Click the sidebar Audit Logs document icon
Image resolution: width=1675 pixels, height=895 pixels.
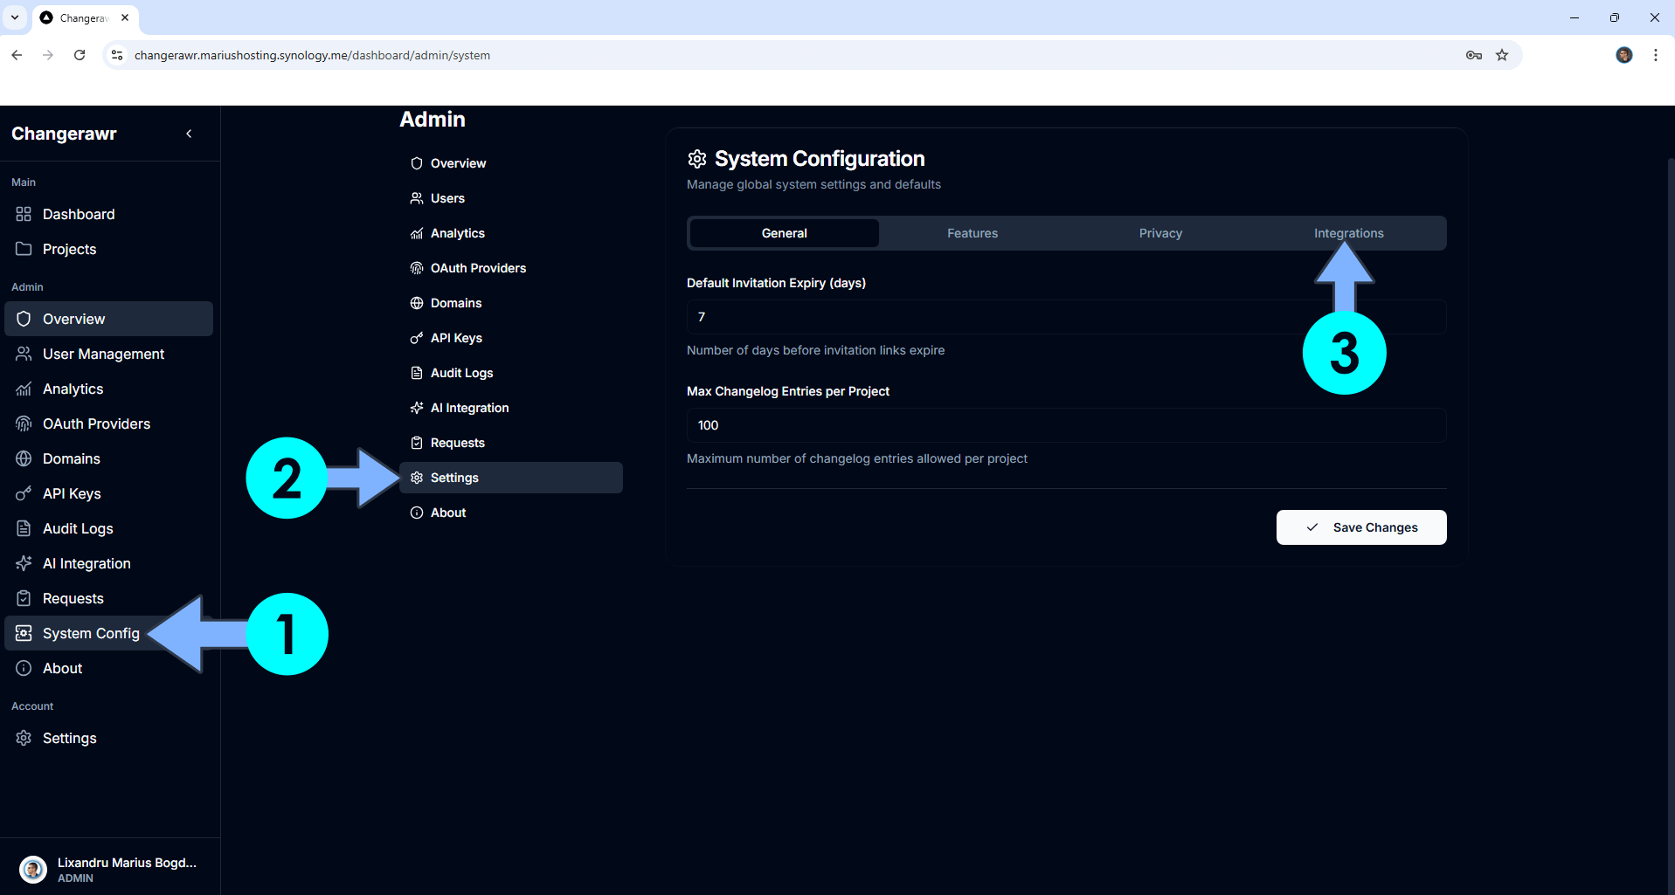coord(24,528)
